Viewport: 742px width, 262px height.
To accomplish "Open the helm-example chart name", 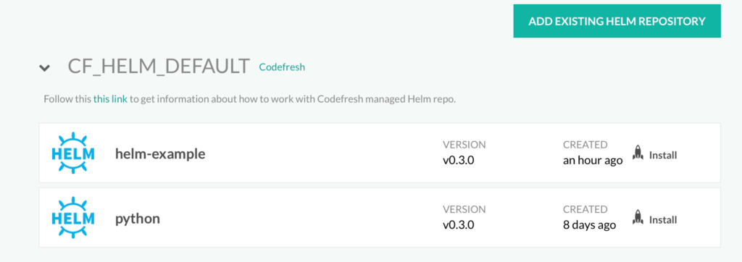I will [160, 153].
